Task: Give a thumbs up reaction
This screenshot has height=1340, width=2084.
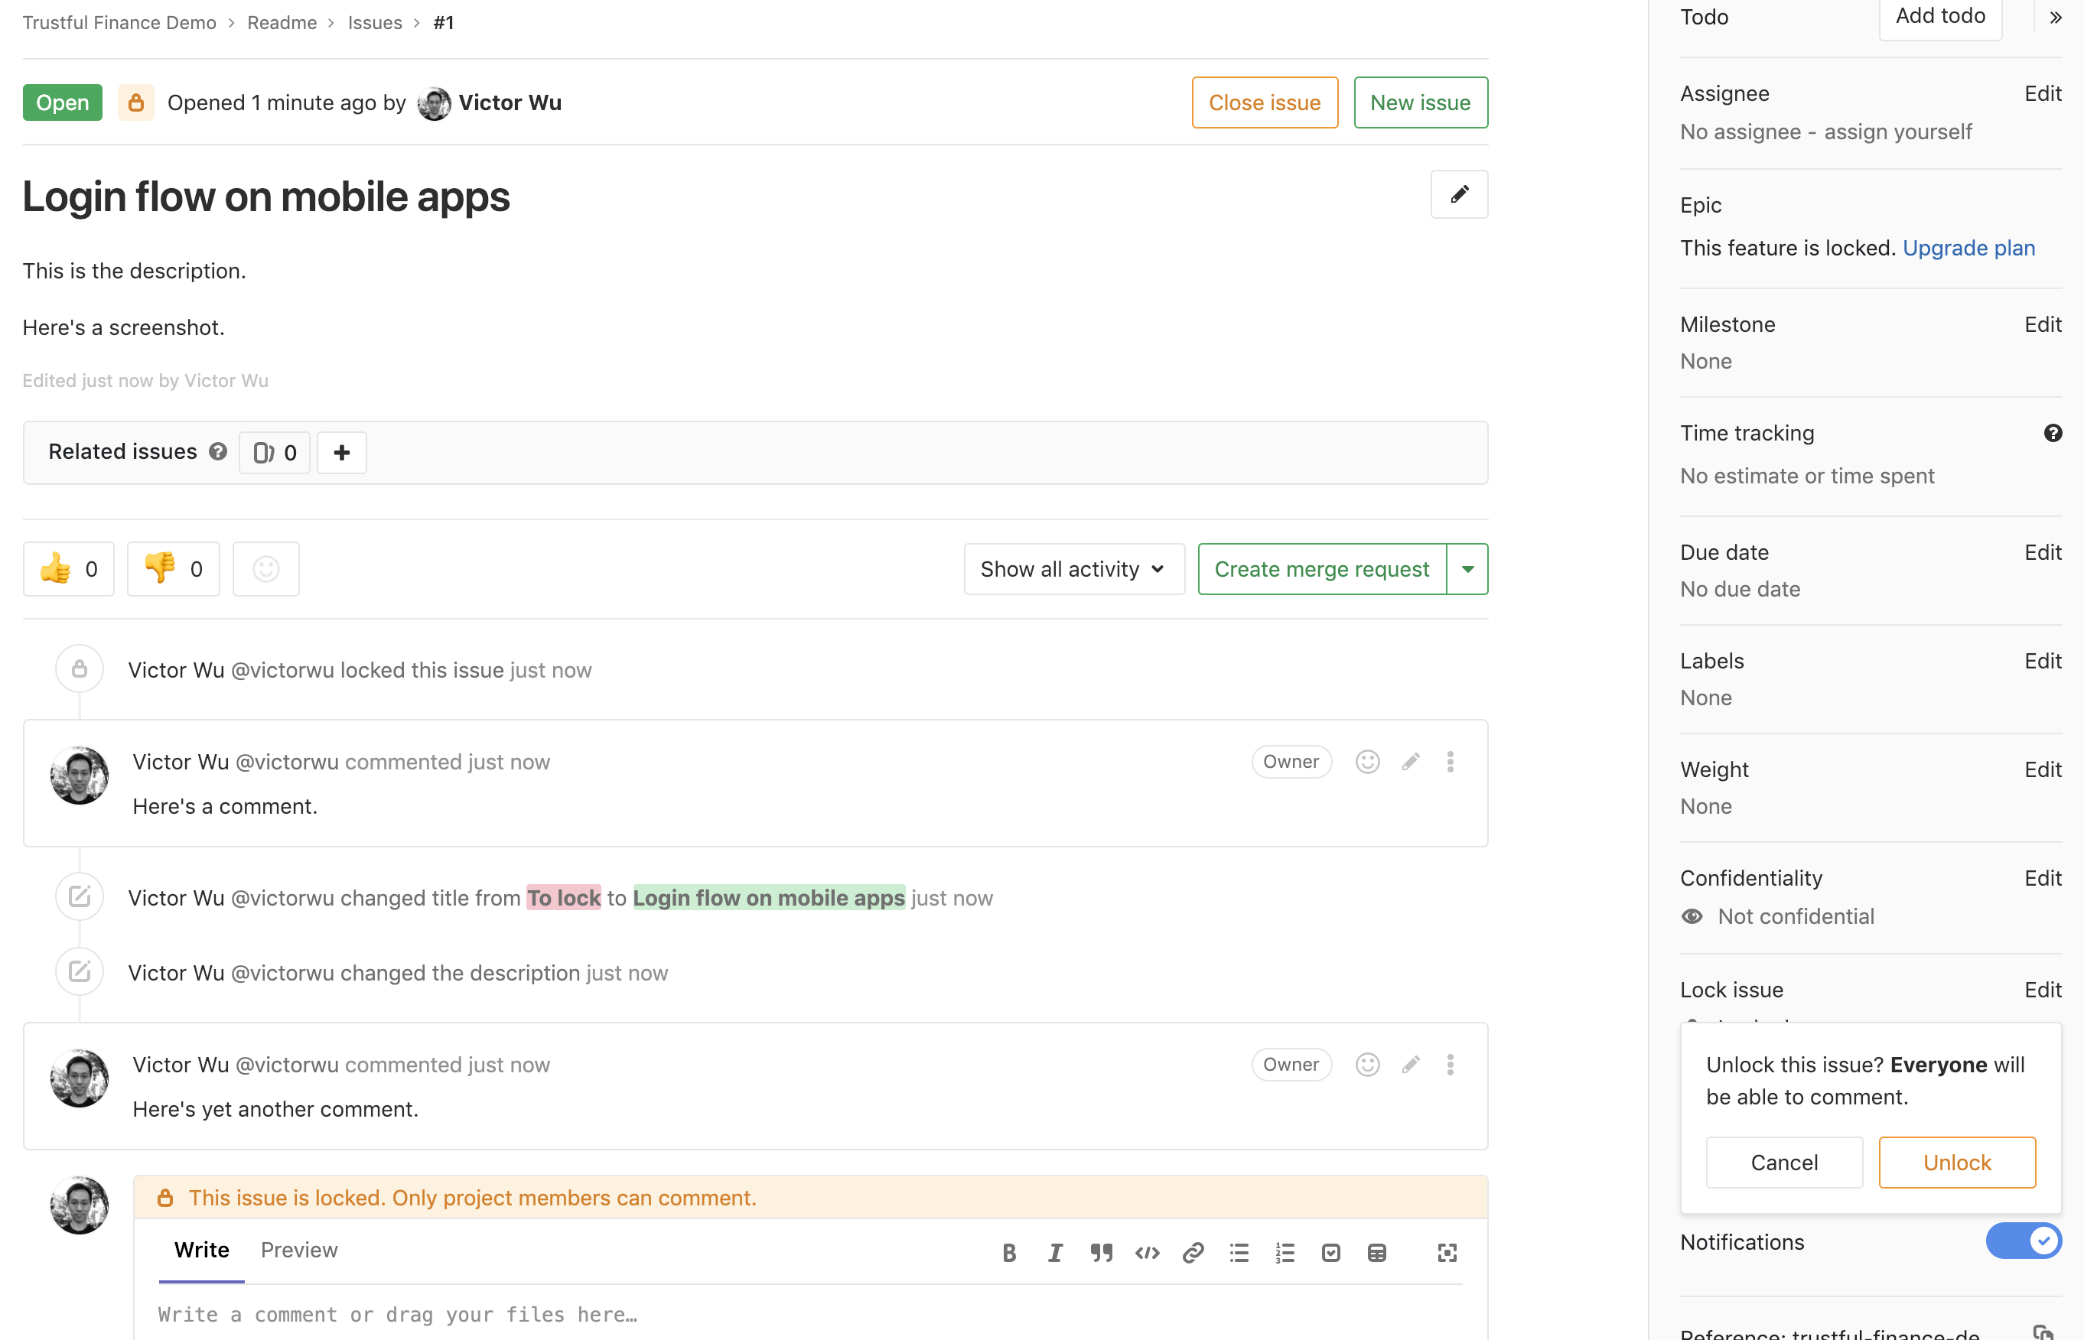Action: click(68, 568)
